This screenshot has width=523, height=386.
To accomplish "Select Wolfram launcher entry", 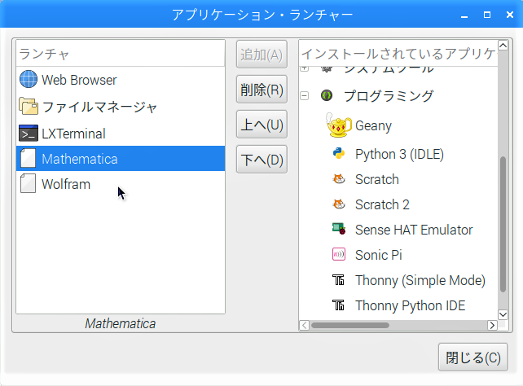I will point(121,184).
